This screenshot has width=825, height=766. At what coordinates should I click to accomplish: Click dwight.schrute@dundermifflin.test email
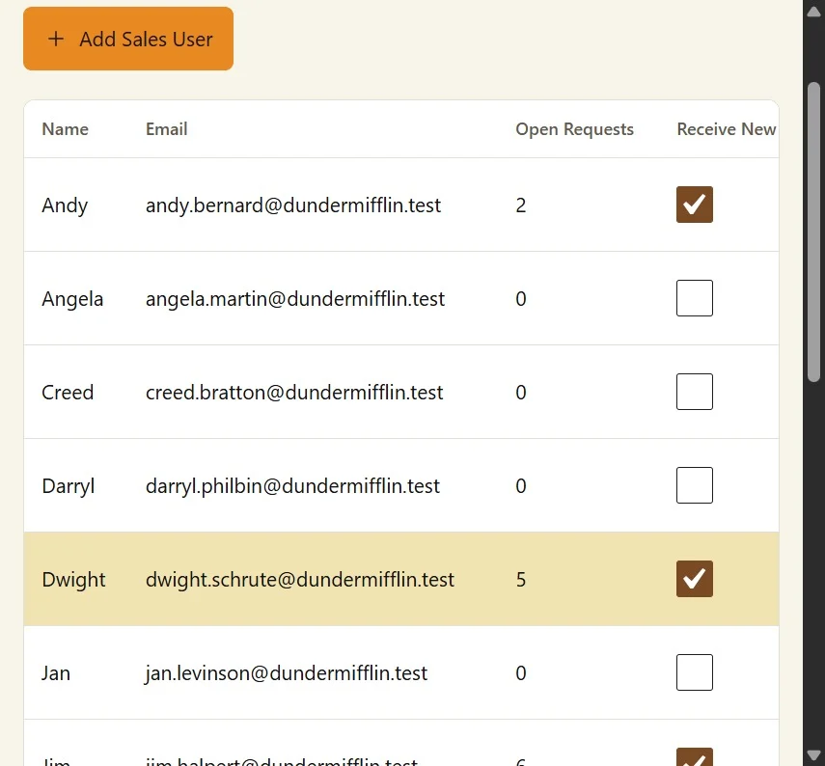pyautogui.click(x=300, y=580)
